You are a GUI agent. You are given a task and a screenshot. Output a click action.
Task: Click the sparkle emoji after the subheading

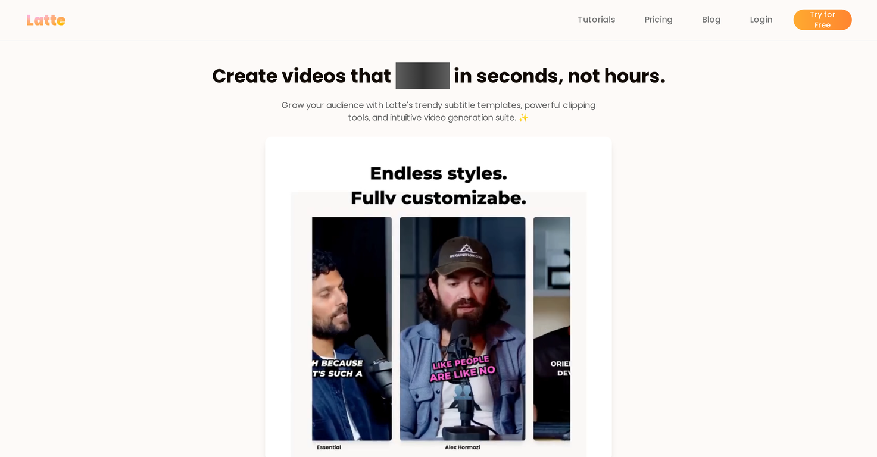pos(523,118)
